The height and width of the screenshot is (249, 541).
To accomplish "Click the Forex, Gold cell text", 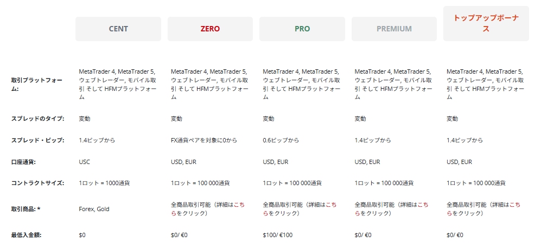I will [94, 209].
